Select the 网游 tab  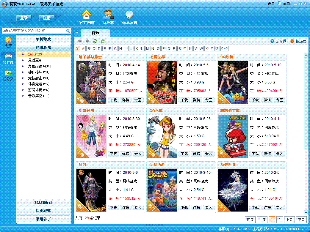coord(95,33)
